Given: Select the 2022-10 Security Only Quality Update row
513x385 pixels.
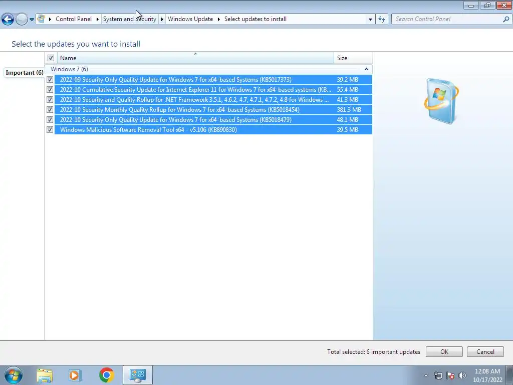Looking at the screenshot, I should click(213, 119).
